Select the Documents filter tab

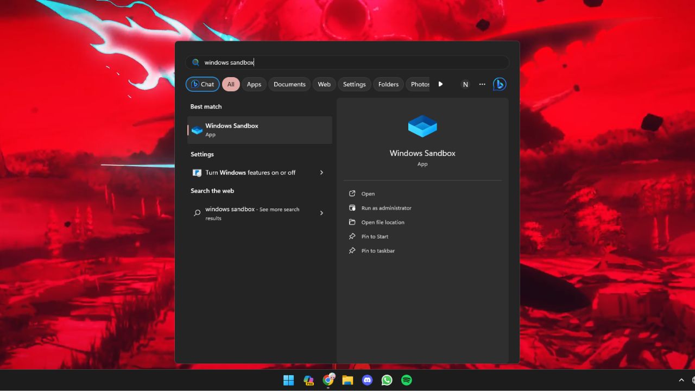[289, 84]
